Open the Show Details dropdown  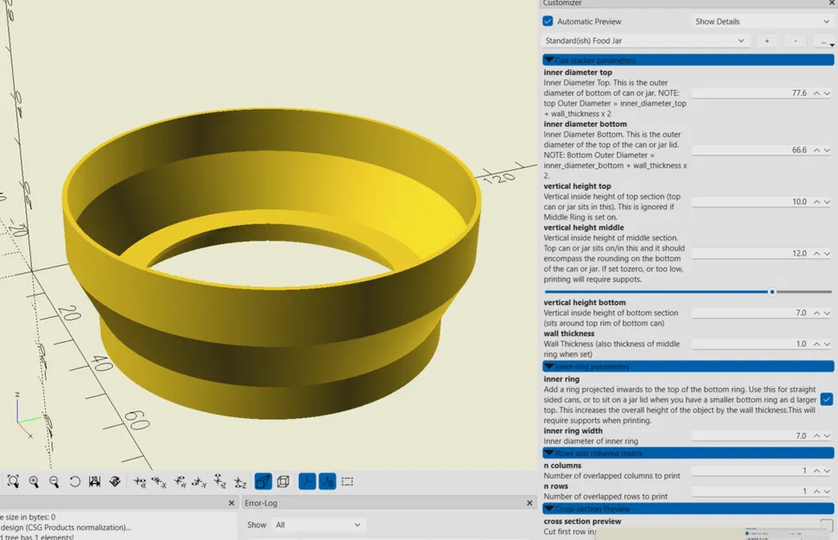click(760, 21)
